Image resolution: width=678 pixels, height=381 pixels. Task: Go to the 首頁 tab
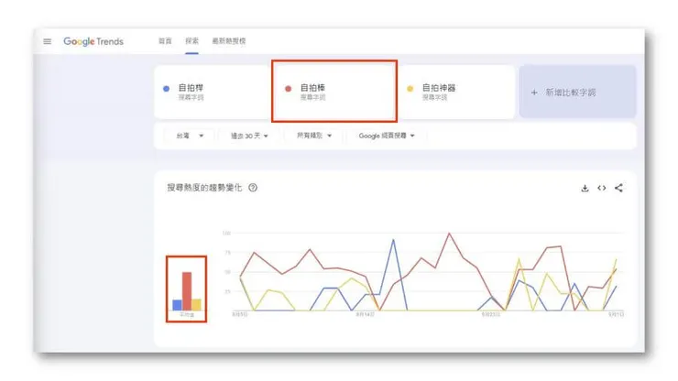point(165,41)
